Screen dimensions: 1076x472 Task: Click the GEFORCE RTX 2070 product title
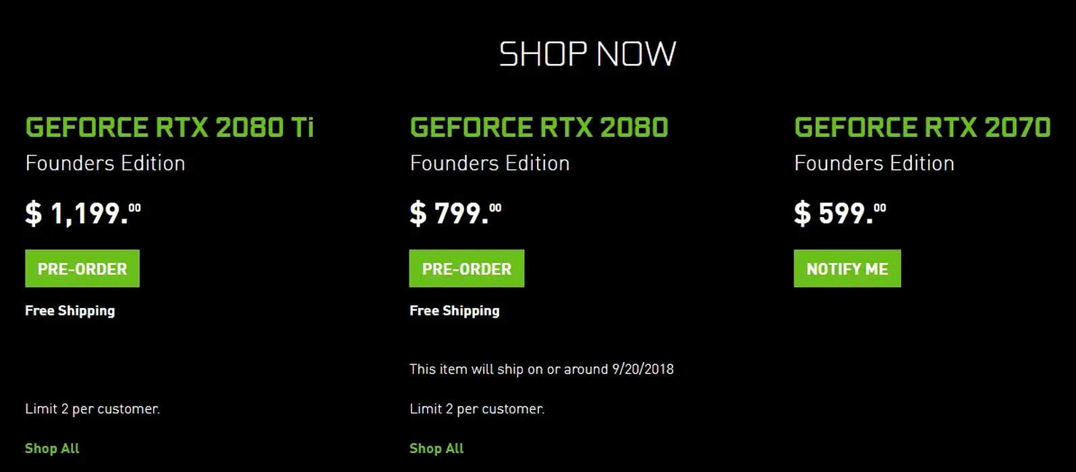pyautogui.click(x=922, y=127)
